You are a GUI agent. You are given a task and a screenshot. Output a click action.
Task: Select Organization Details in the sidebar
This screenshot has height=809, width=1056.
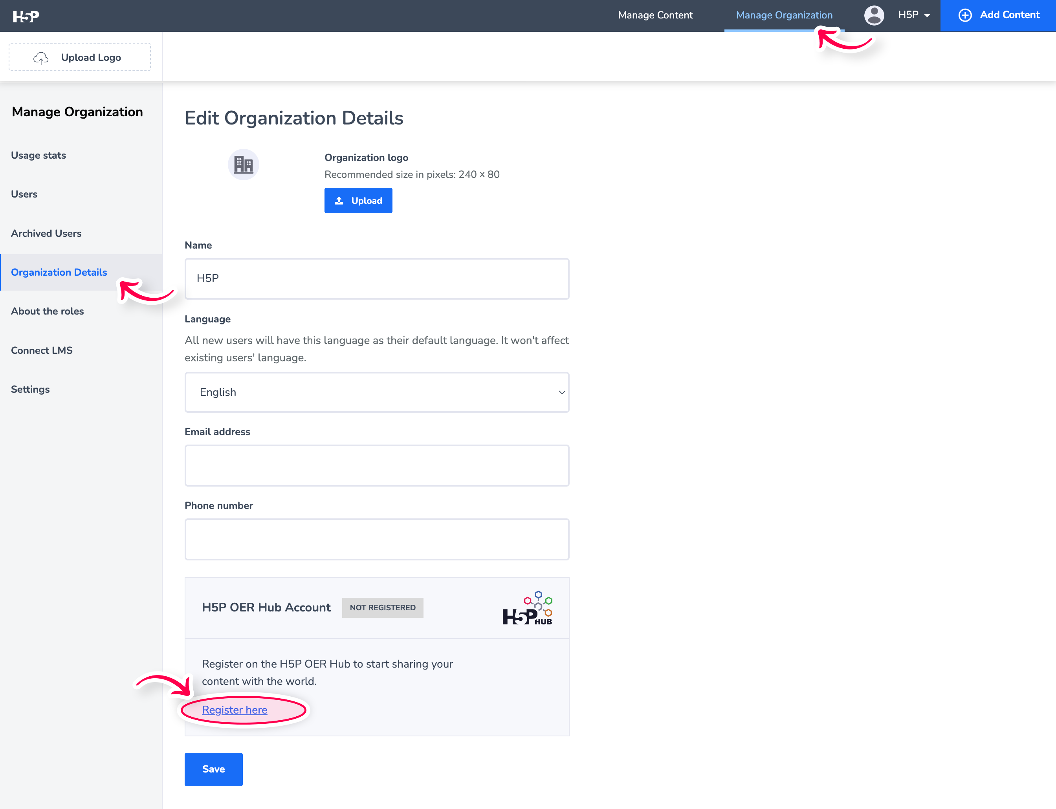click(59, 272)
